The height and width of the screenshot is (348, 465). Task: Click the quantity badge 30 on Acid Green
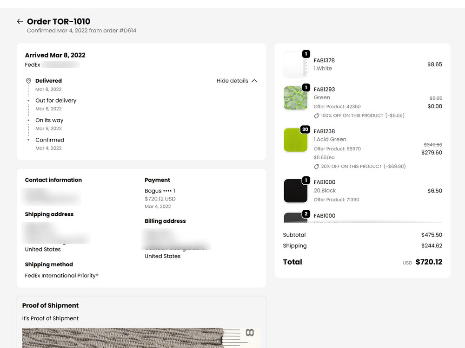pos(305,129)
